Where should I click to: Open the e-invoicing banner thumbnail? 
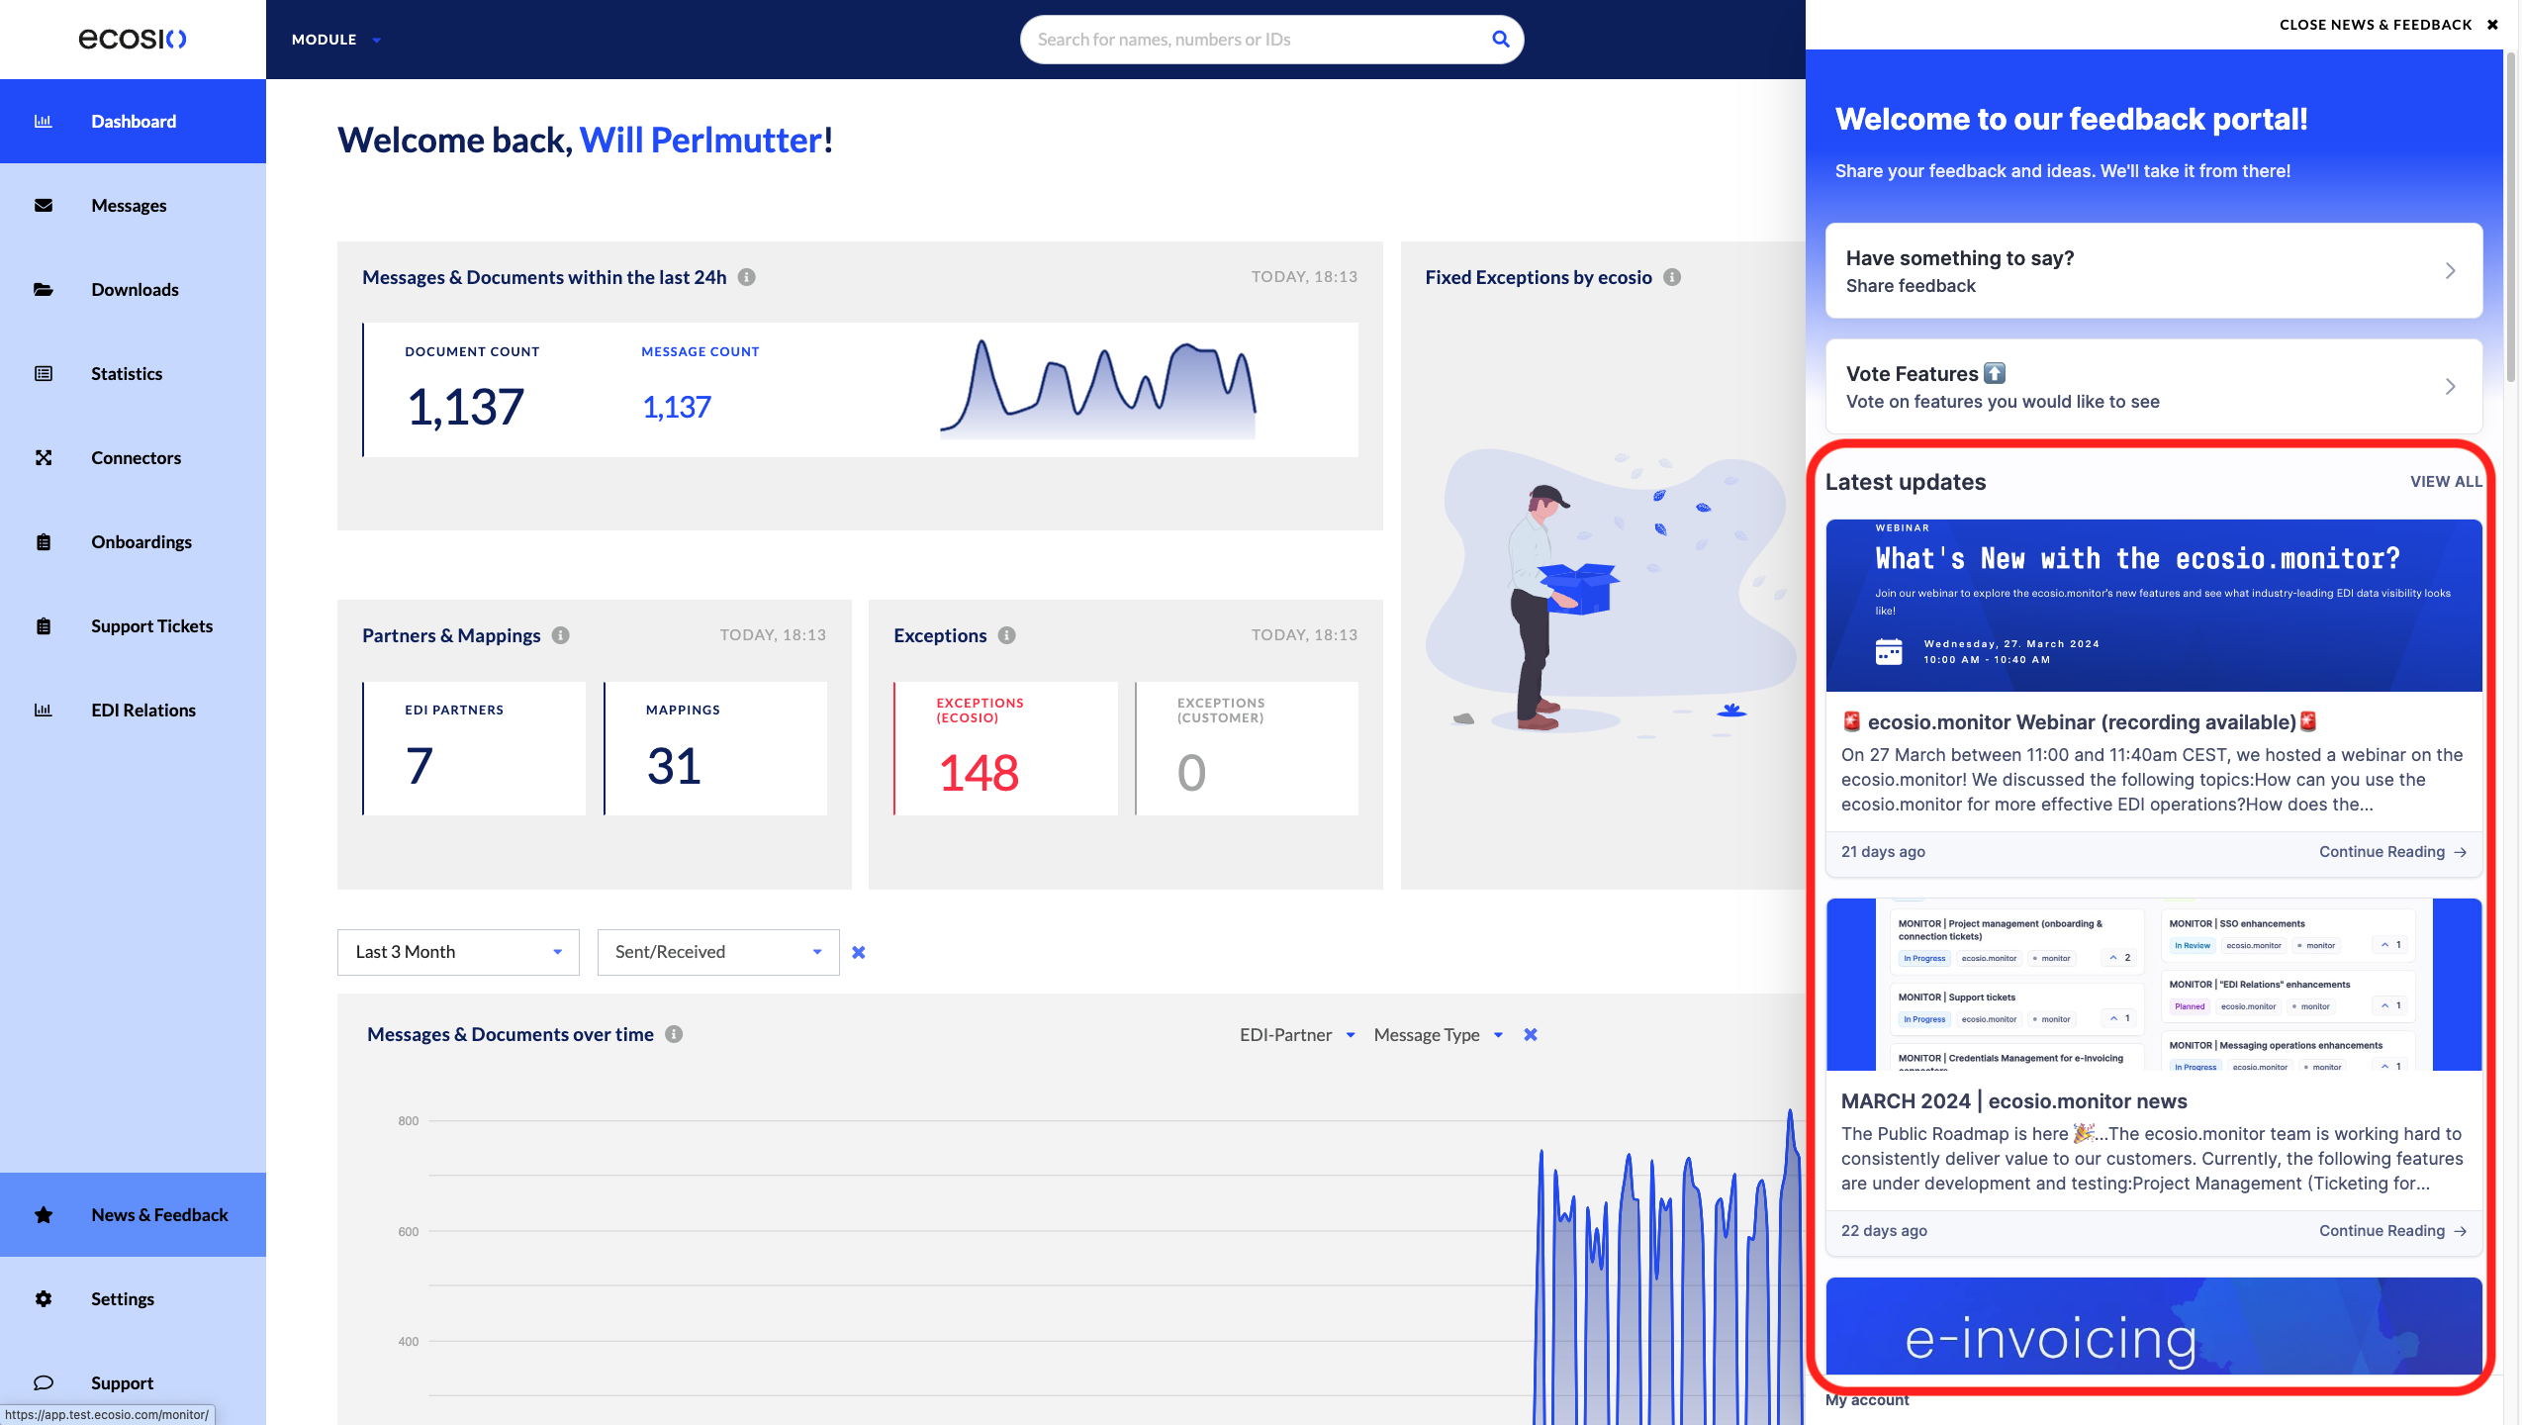tap(2153, 1326)
